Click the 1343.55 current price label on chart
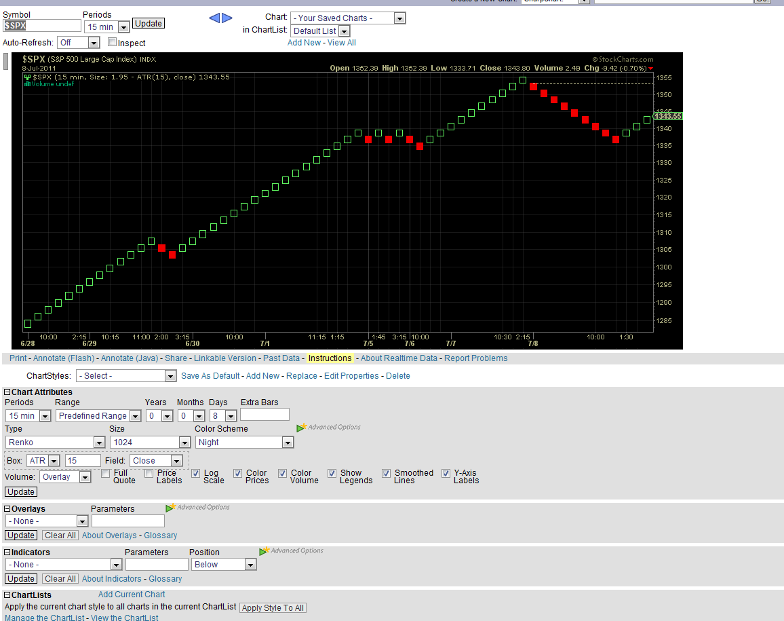The width and height of the screenshot is (784, 621). [x=668, y=116]
